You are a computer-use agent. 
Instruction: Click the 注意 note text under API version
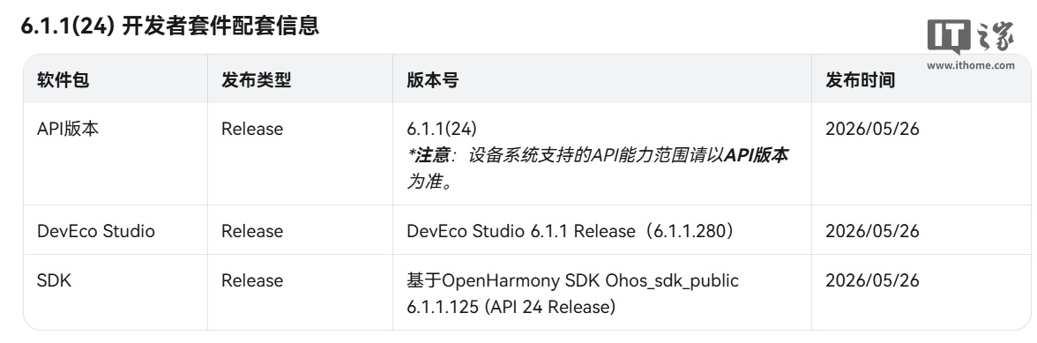click(x=597, y=168)
